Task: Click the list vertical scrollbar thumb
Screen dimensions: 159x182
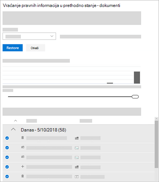Action: 156,144
